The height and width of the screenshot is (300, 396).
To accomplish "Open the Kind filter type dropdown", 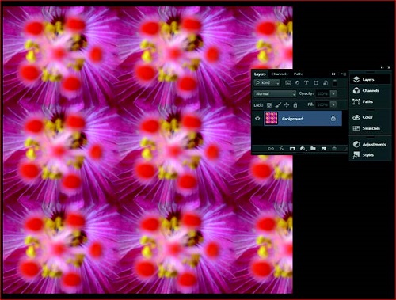I will tap(267, 83).
